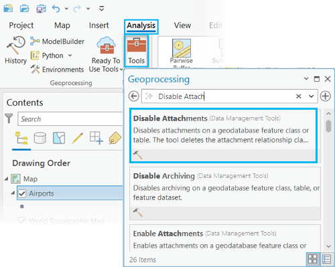Screen dimensions: 335x267
Task: Switch to the View ribbon tab
Action: 182,25
